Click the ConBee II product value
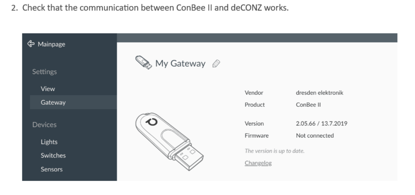 tap(308, 105)
